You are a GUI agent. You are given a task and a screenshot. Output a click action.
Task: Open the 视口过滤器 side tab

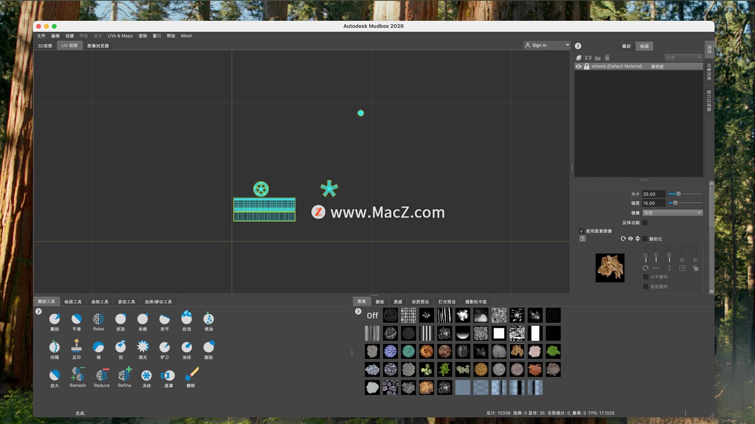tap(709, 101)
